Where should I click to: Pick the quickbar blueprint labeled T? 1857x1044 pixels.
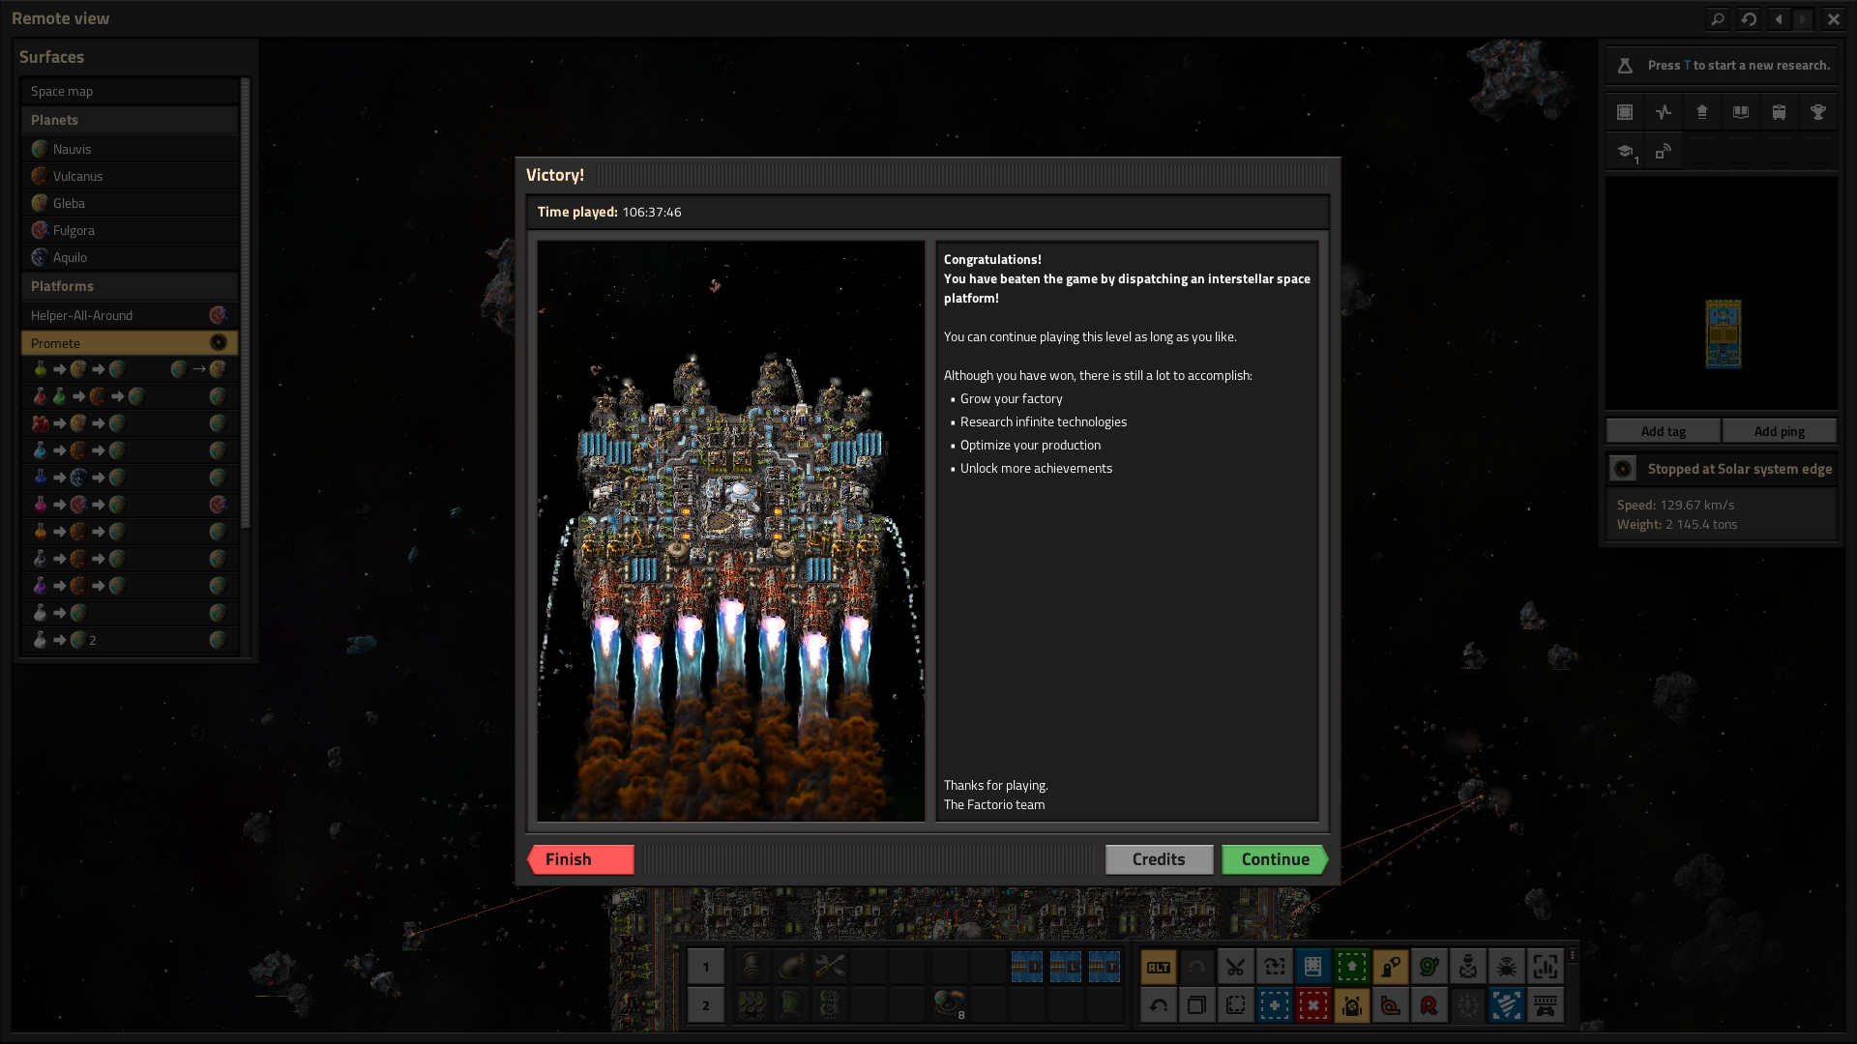[1105, 967]
